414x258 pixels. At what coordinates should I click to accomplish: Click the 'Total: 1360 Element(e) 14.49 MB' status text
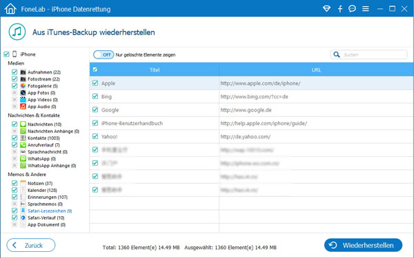(x=141, y=248)
